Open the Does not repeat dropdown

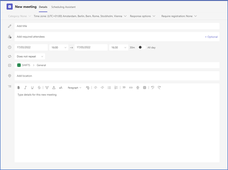30,56
